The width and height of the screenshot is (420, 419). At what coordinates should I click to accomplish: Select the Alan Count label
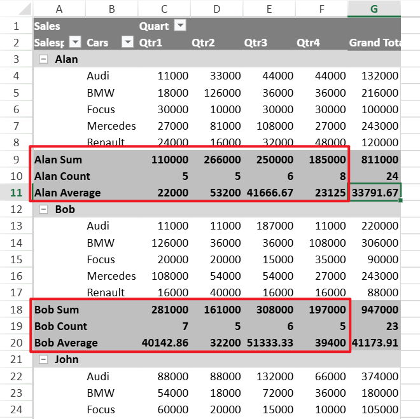coord(62,176)
